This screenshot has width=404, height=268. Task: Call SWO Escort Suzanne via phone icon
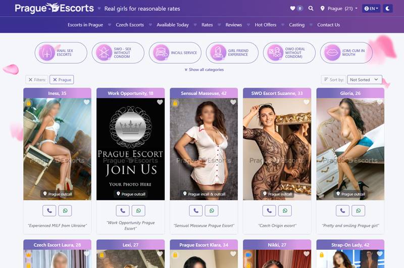269,211
